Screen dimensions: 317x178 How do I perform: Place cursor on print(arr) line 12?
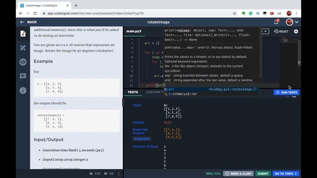pyautogui.click(x=156, y=85)
